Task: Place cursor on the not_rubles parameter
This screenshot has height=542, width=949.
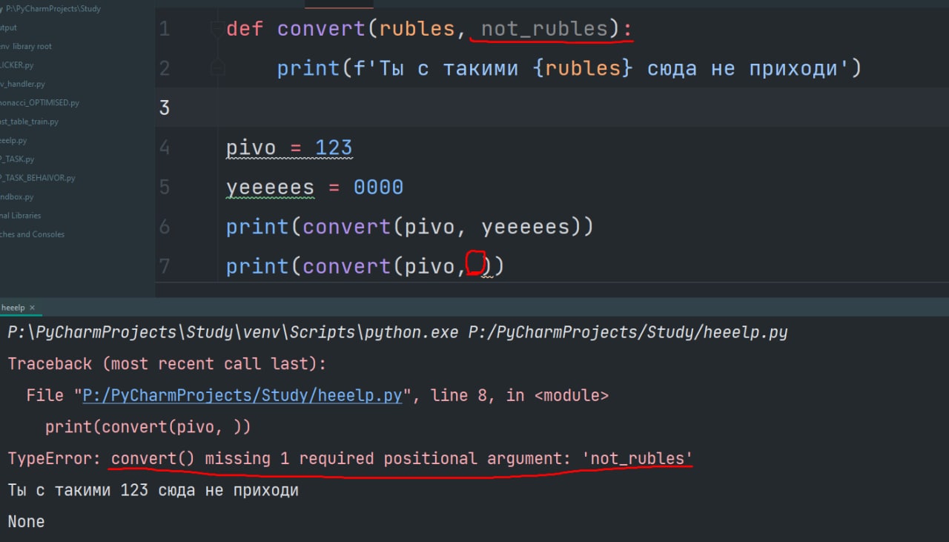Action: (545, 29)
